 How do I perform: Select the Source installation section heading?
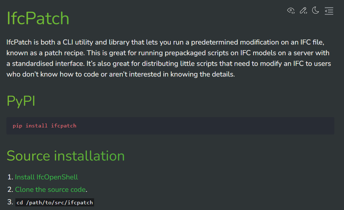[66, 156]
